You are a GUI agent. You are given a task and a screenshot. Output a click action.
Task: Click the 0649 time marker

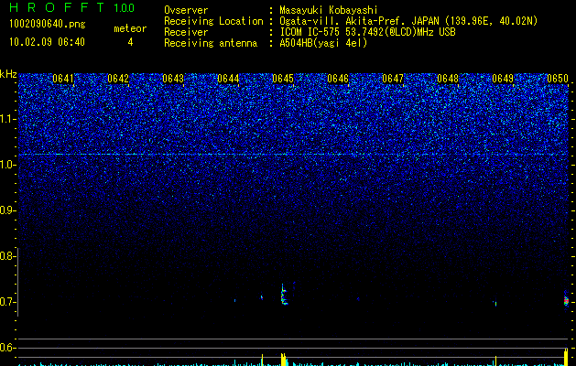click(x=503, y=79)
